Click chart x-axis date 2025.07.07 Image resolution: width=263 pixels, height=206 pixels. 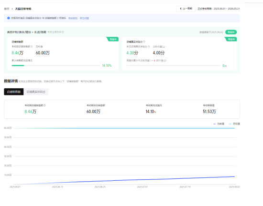click(x=142, y=187)
